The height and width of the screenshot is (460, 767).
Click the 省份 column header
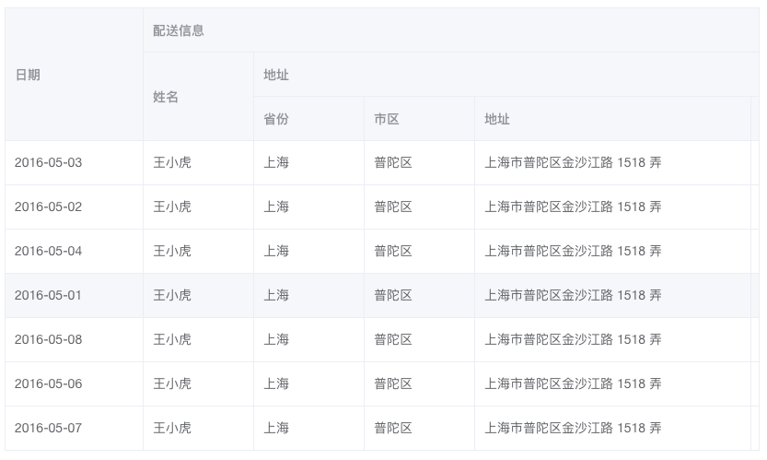pos(276,119)
